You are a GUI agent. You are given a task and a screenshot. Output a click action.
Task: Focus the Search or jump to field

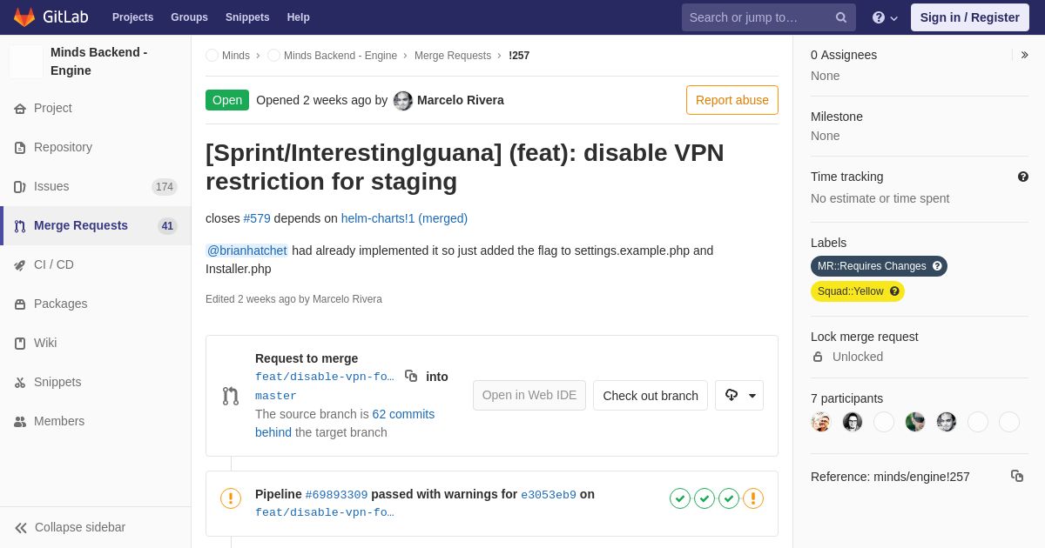tap(756, 17)
